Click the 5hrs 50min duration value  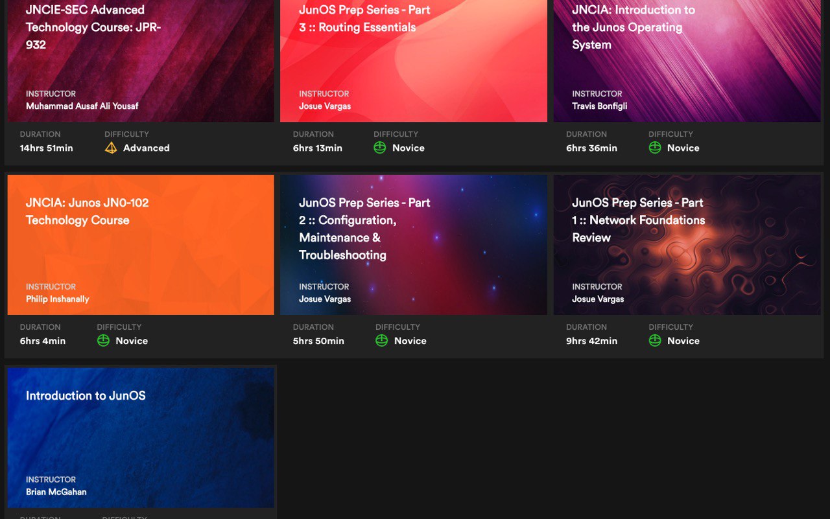pos(319,341)
